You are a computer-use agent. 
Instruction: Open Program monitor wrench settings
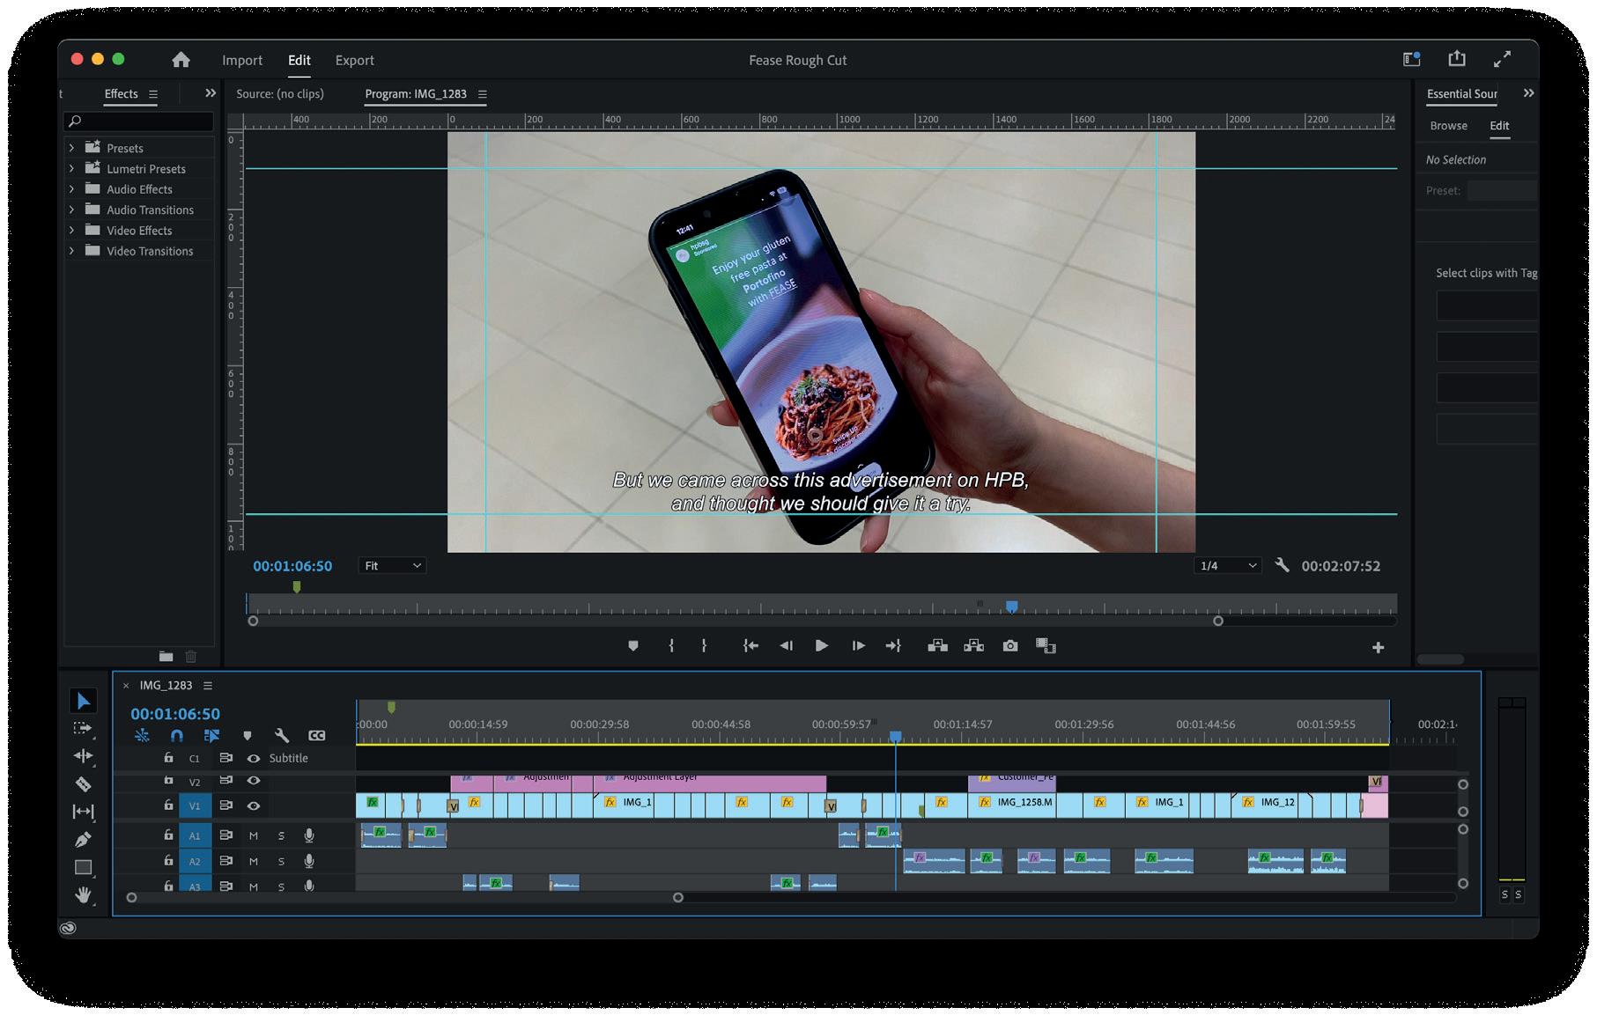pos(1282,565)
